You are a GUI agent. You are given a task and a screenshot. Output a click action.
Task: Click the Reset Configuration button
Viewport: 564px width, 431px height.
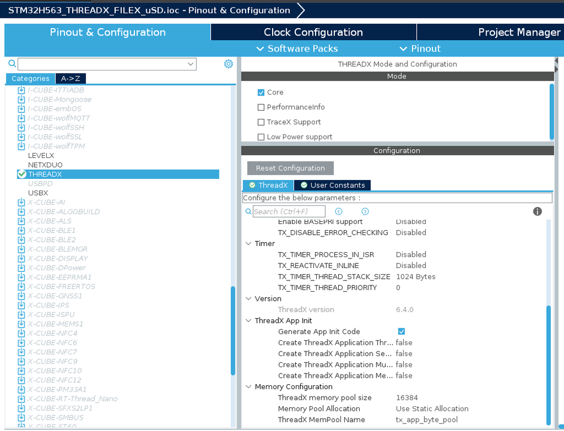pos(290,168)
